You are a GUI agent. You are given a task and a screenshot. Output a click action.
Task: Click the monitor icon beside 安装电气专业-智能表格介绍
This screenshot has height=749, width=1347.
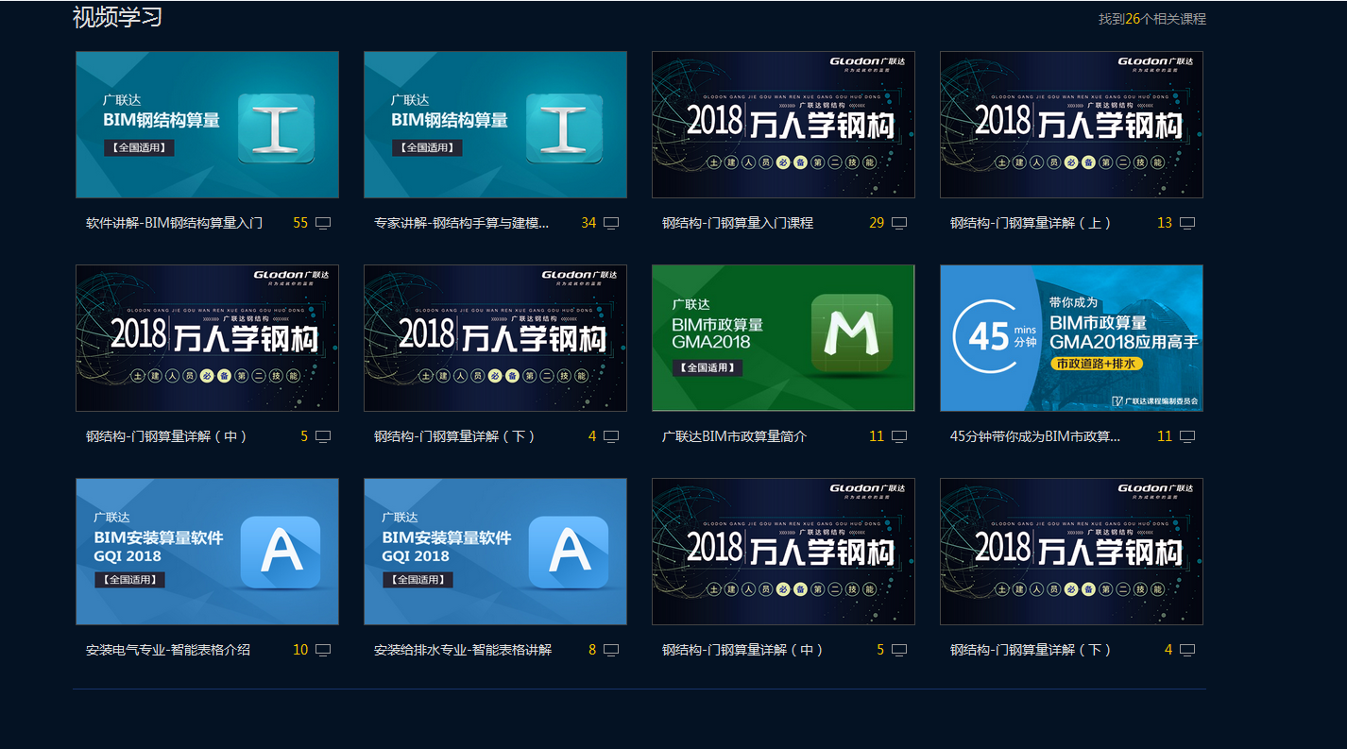323,650
